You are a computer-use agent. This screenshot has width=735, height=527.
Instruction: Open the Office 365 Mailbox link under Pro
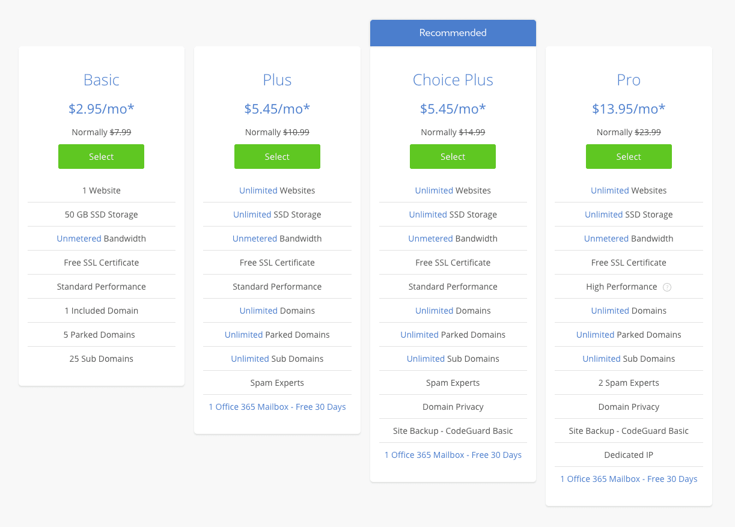tap(629, 479)
